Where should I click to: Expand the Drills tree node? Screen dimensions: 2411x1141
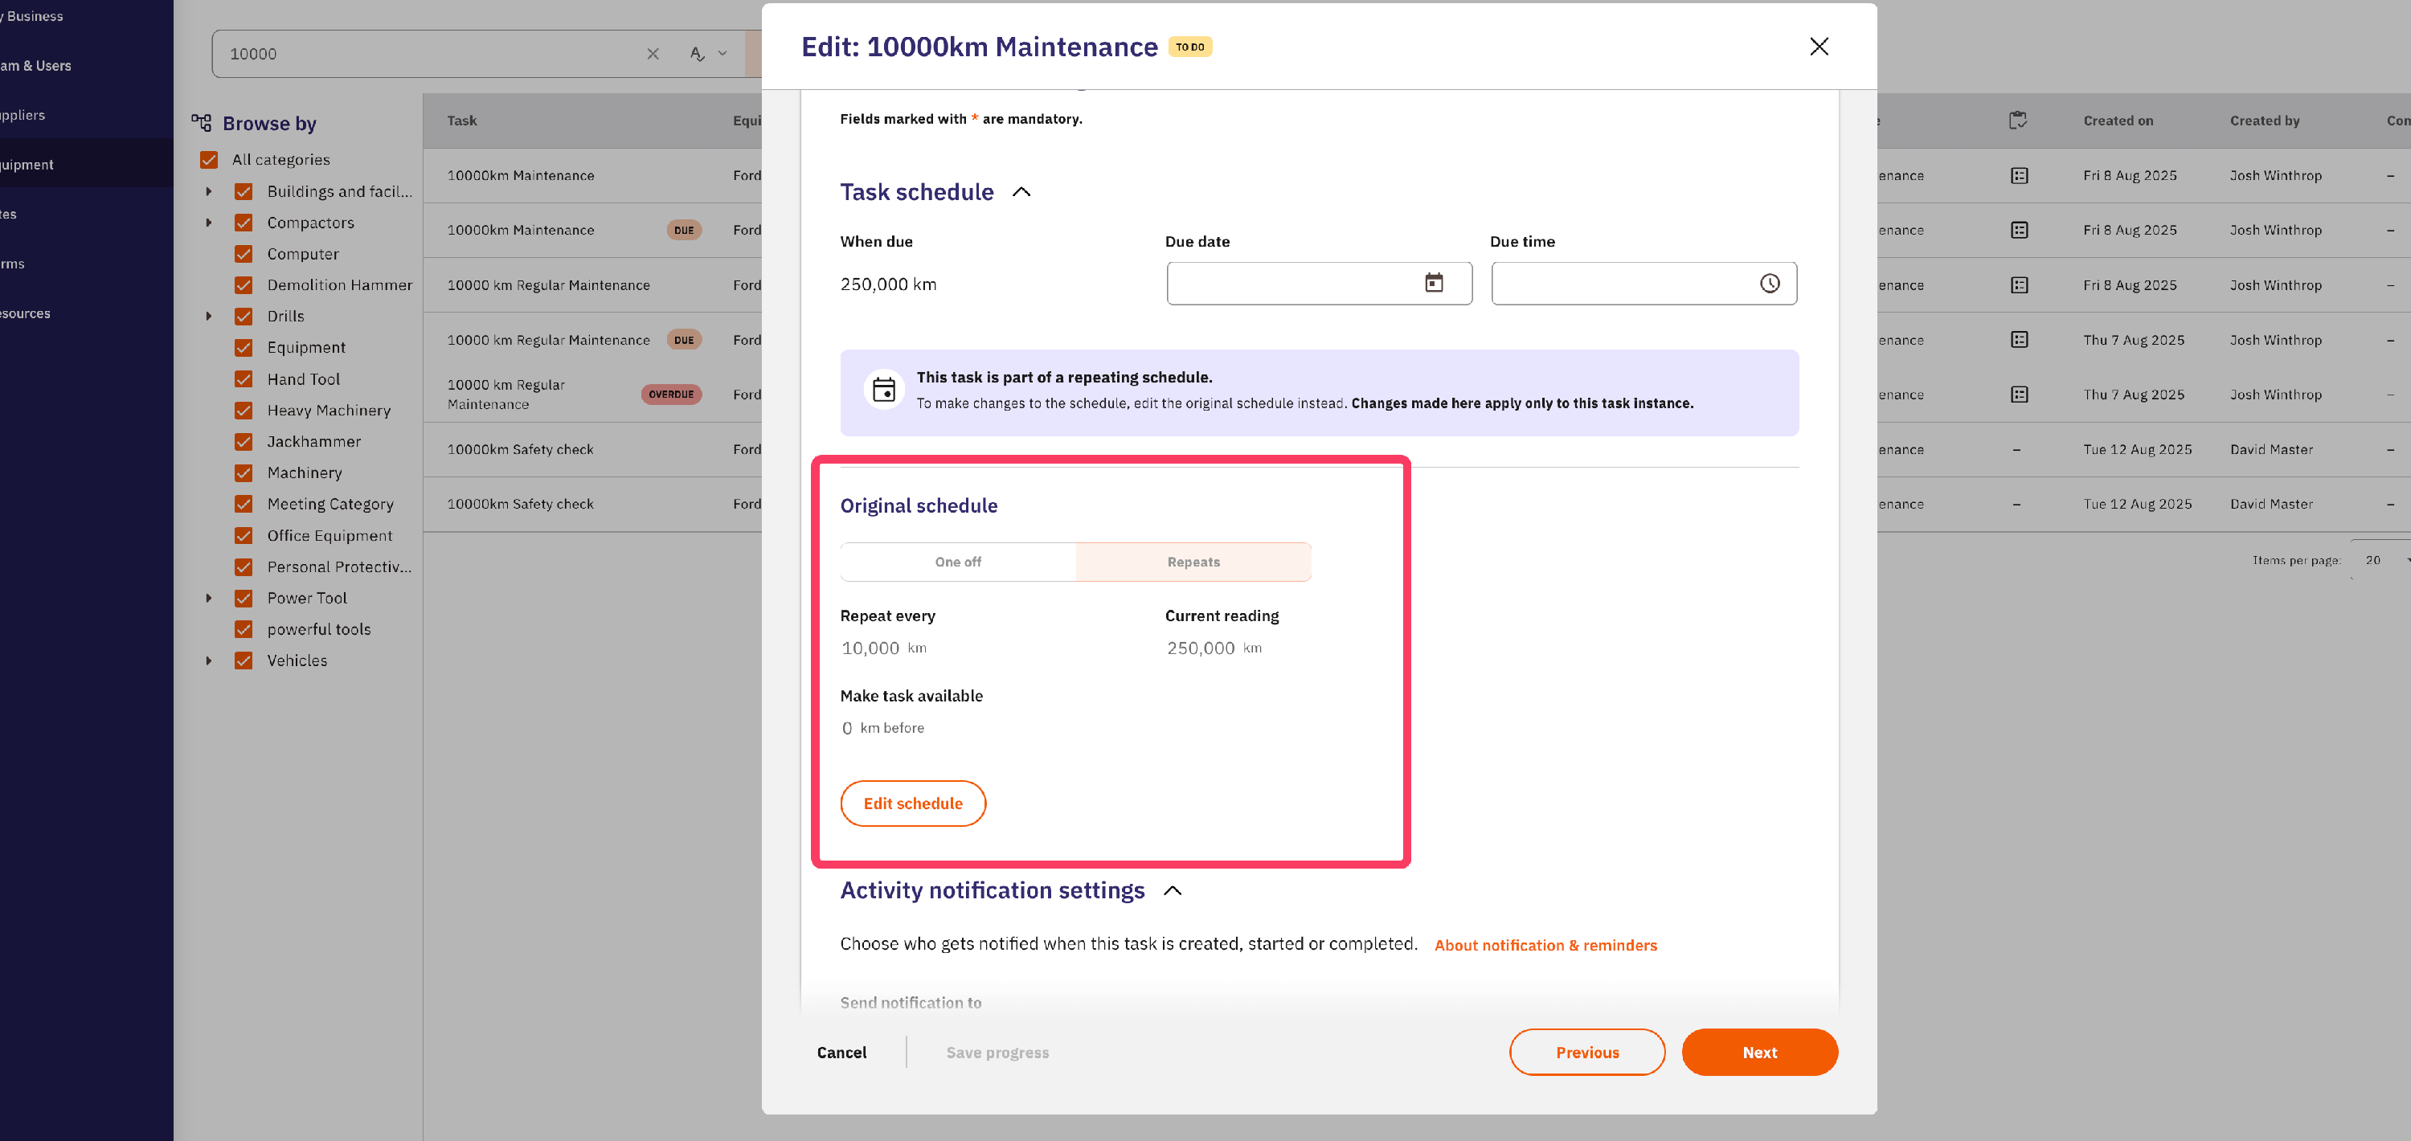coord(209,317)
